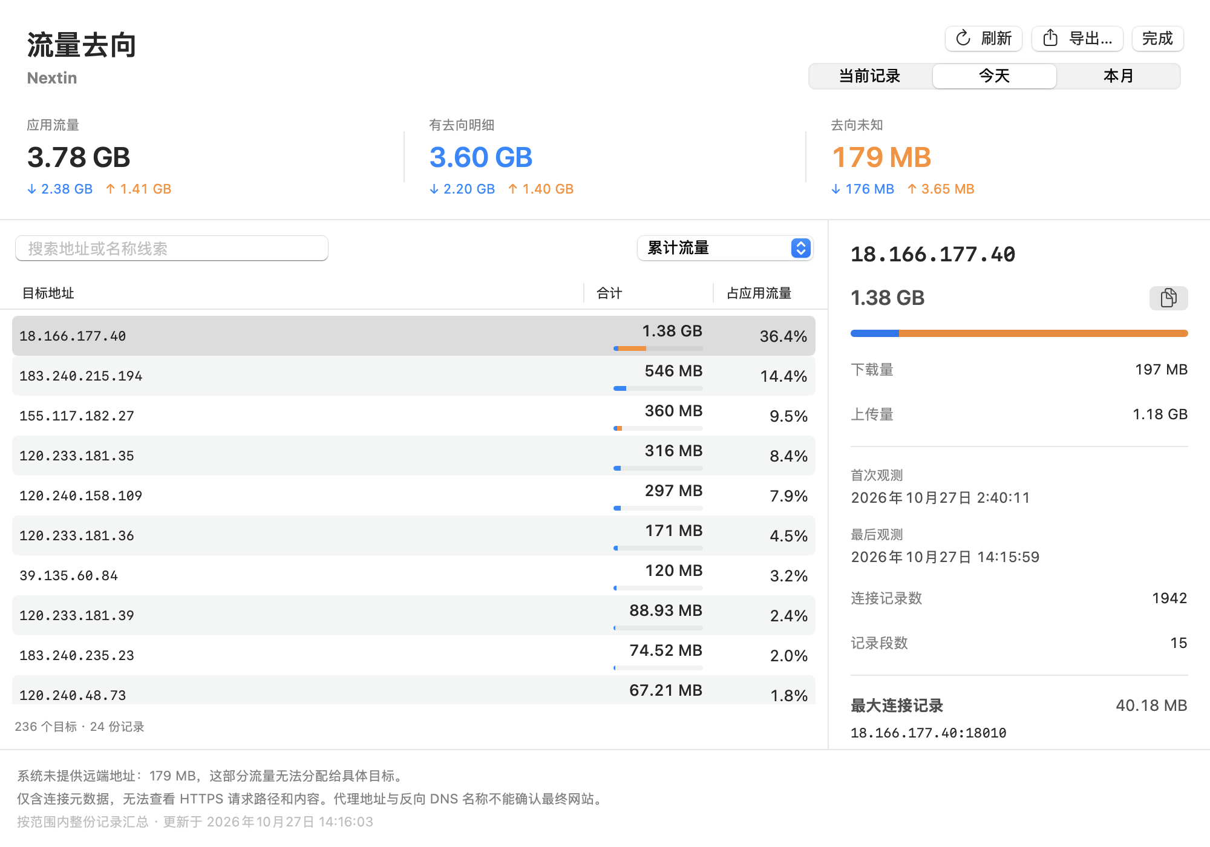Image resolution: width=1210 pixels, height=847 pixels.
Task: Click the 236 个目标 status text
Action: tap(46, 727)
